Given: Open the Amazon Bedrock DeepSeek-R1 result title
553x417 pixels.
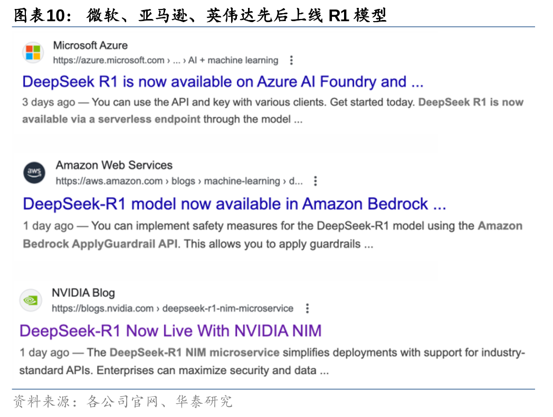Looking at the screenshot, I should pos(234,204).
